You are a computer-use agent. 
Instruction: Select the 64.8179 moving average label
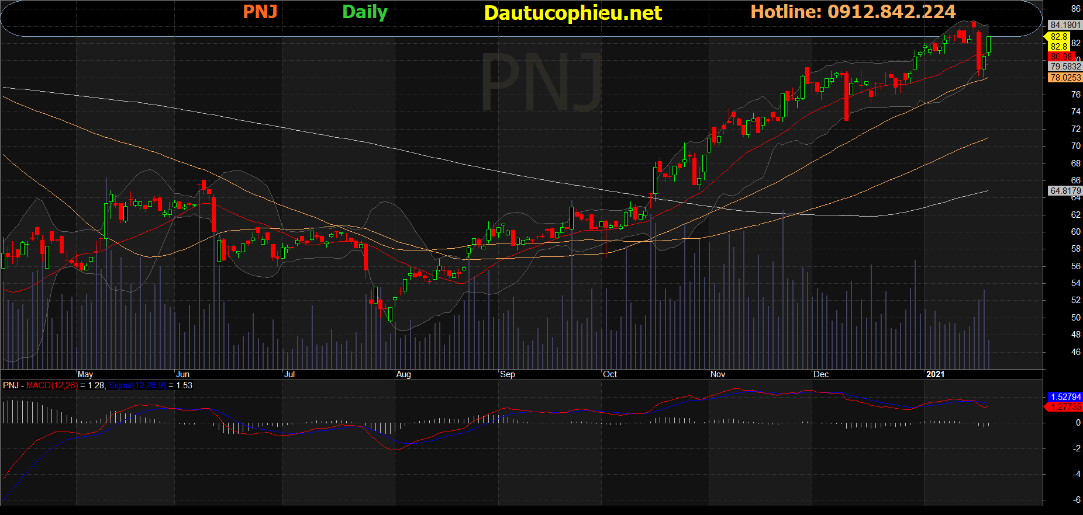pos(1065,191)
